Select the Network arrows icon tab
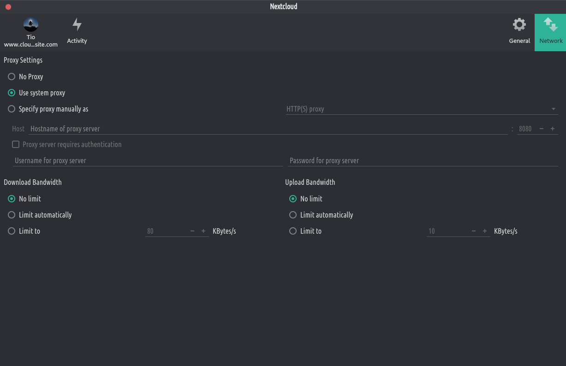The height and width of the screenshot is (366, 566). 551,25
